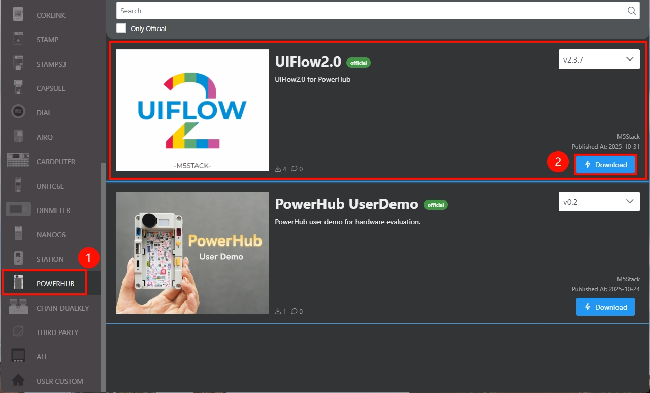
Task: Select the COREINK device icon
Action: [18, 15]
